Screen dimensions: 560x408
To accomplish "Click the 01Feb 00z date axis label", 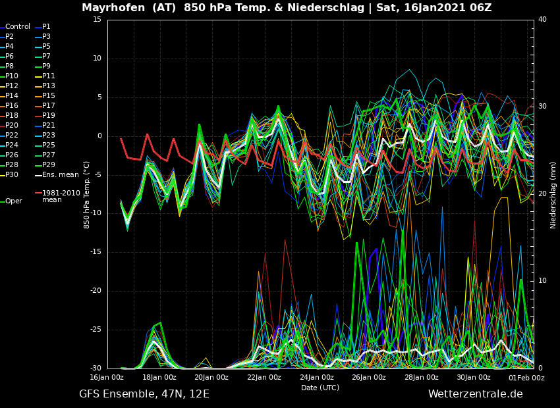I will (526, 378).
